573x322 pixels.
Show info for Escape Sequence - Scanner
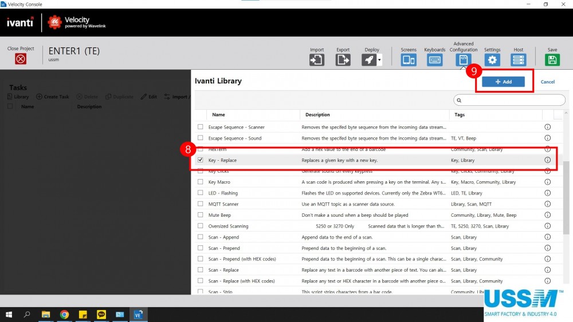coord(547,127)
